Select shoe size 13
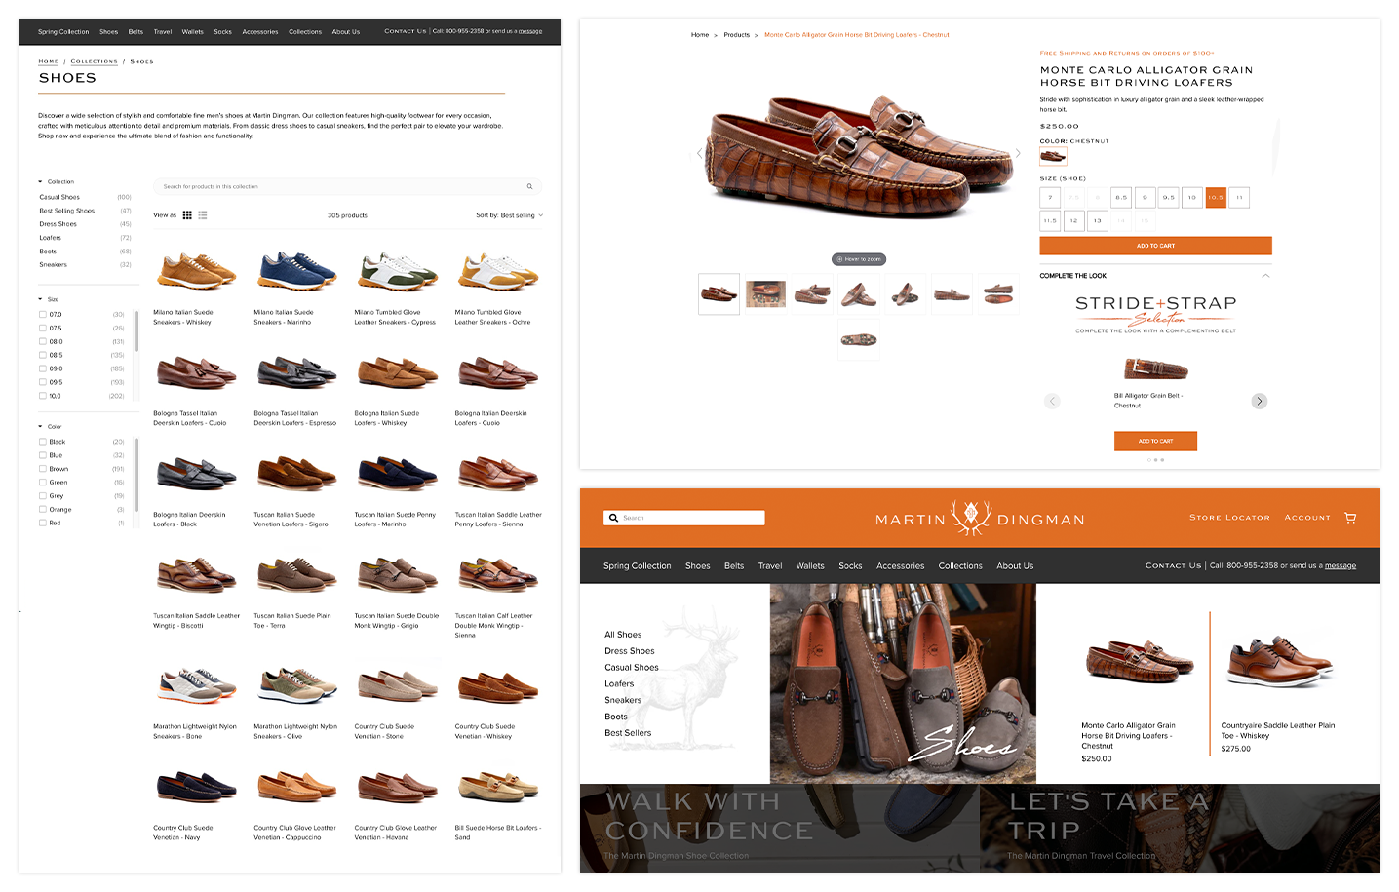 [x=1097, y=220]
